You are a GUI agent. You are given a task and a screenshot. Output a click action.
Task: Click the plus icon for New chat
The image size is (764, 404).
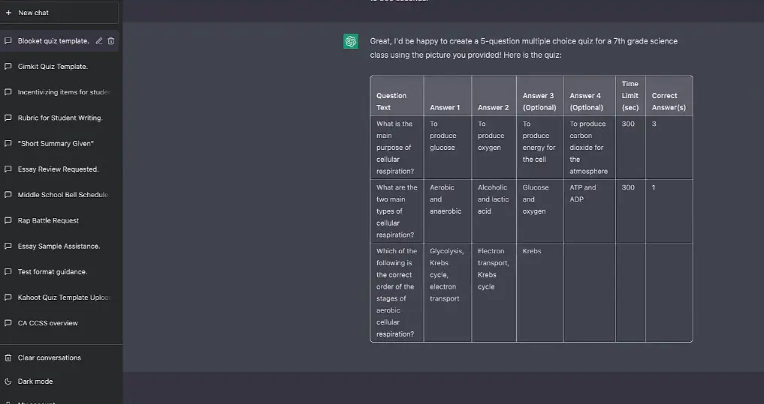tap(8, 13)
